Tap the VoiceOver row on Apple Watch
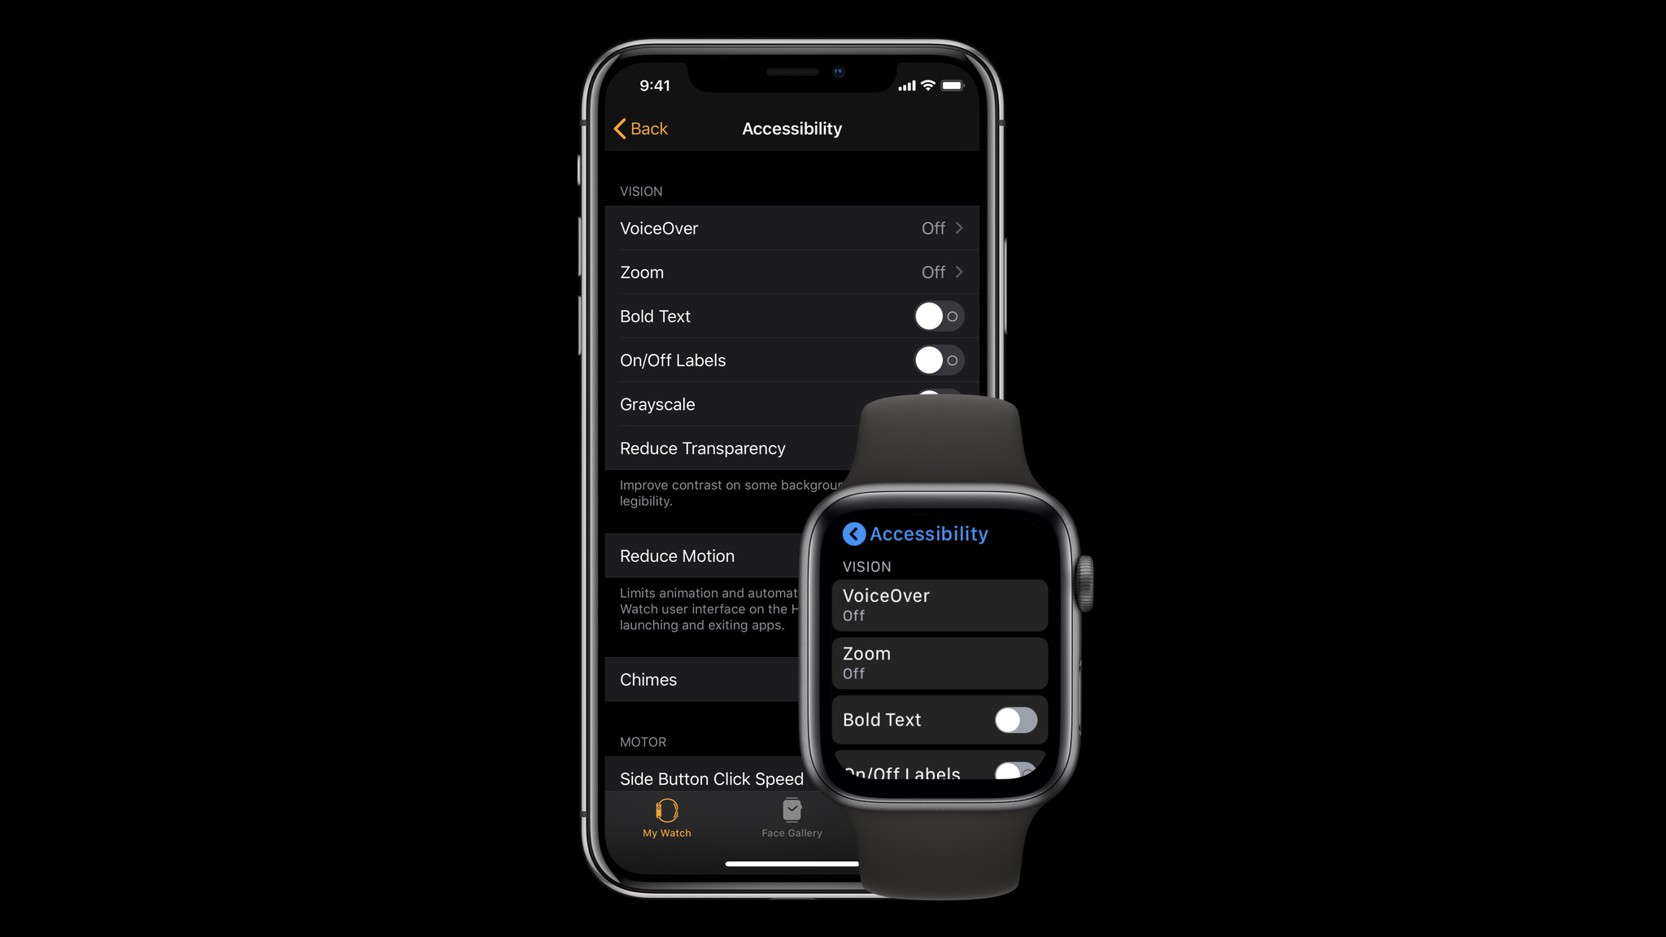The height and width of the screenshot is (937, 1666). click(x=938, y=603)
